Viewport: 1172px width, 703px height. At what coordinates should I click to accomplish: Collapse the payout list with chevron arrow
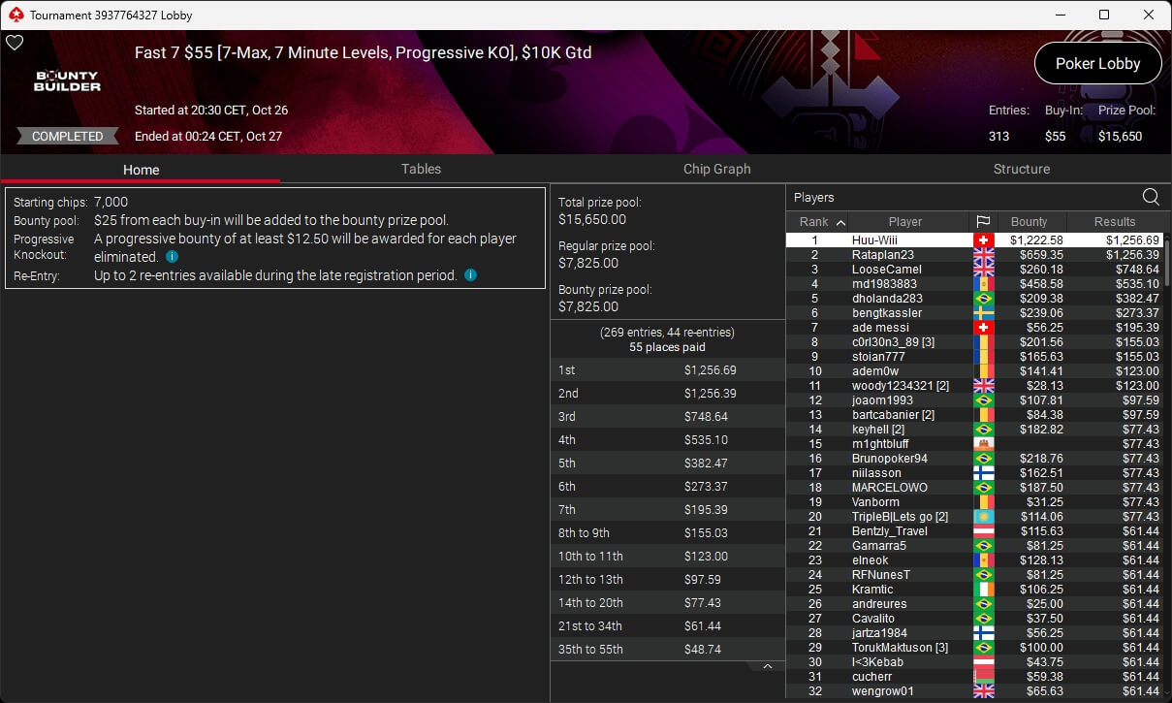click(767, 666)
